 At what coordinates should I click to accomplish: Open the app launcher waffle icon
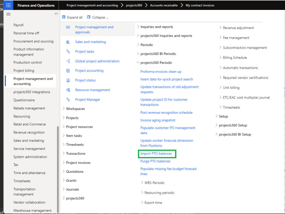(8, 5)
